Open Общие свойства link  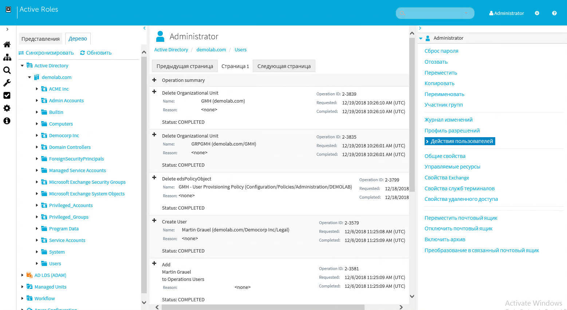445,156
